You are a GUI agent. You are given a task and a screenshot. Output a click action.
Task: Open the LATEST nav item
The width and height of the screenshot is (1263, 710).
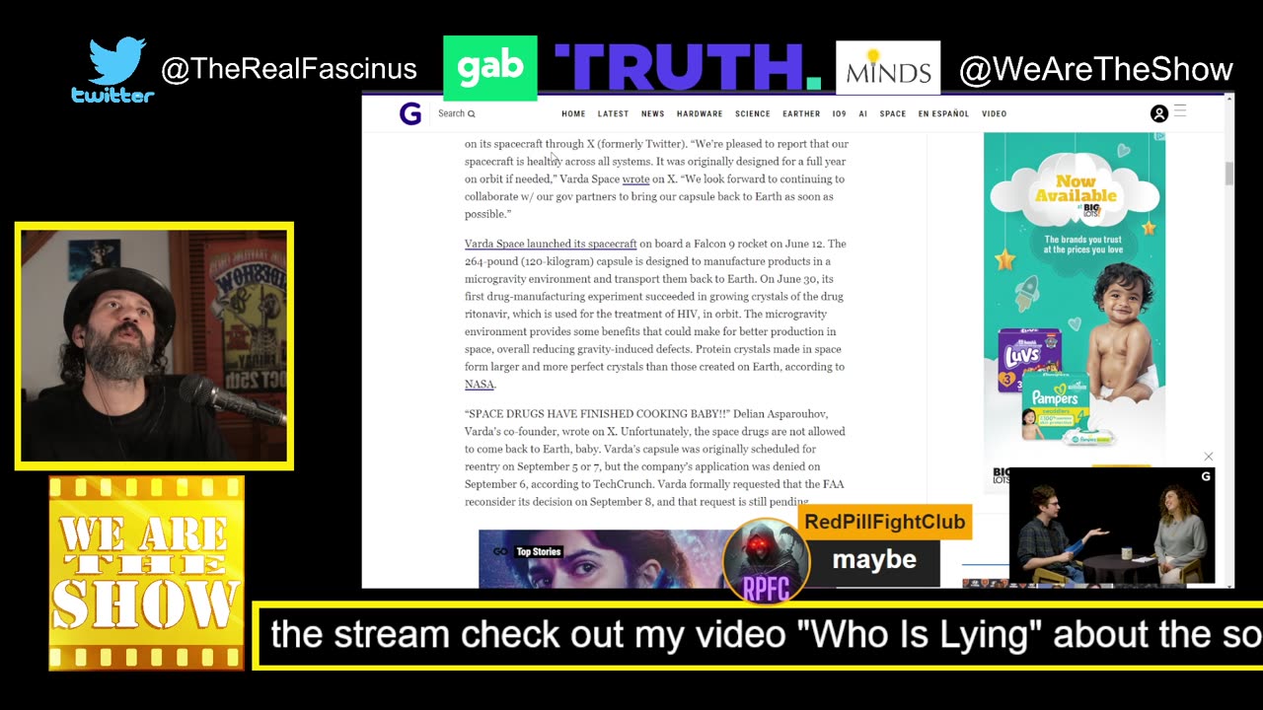point(613,113)
